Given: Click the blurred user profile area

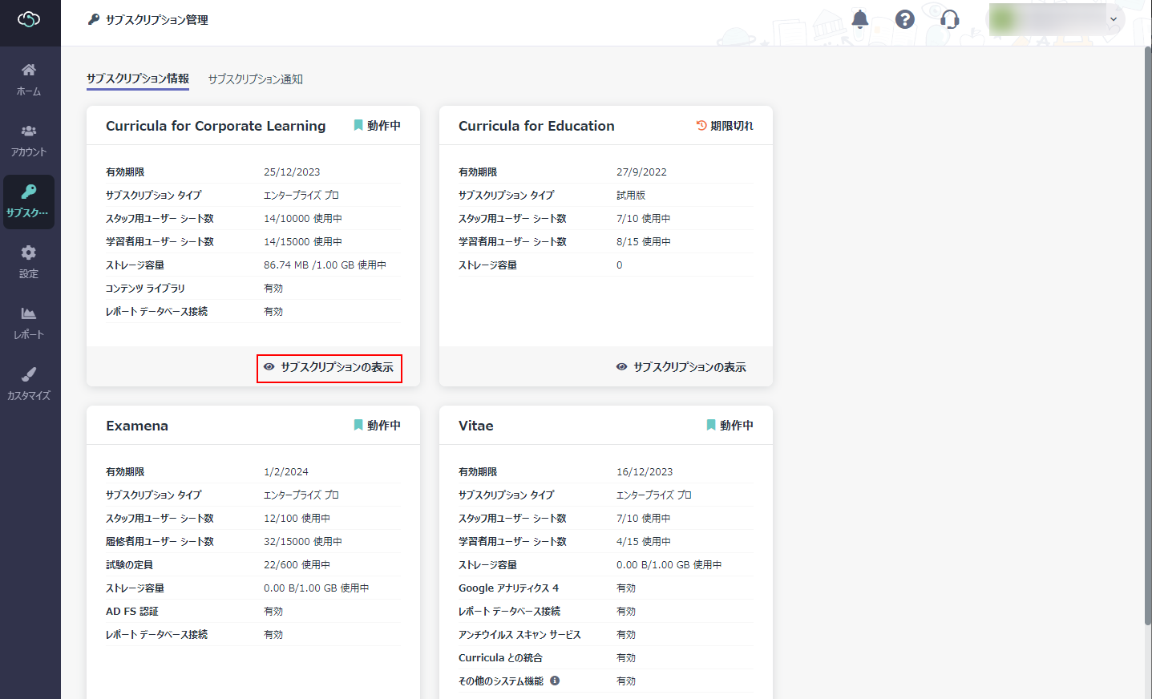Looking at the screenshot, I should point(1046,19).
